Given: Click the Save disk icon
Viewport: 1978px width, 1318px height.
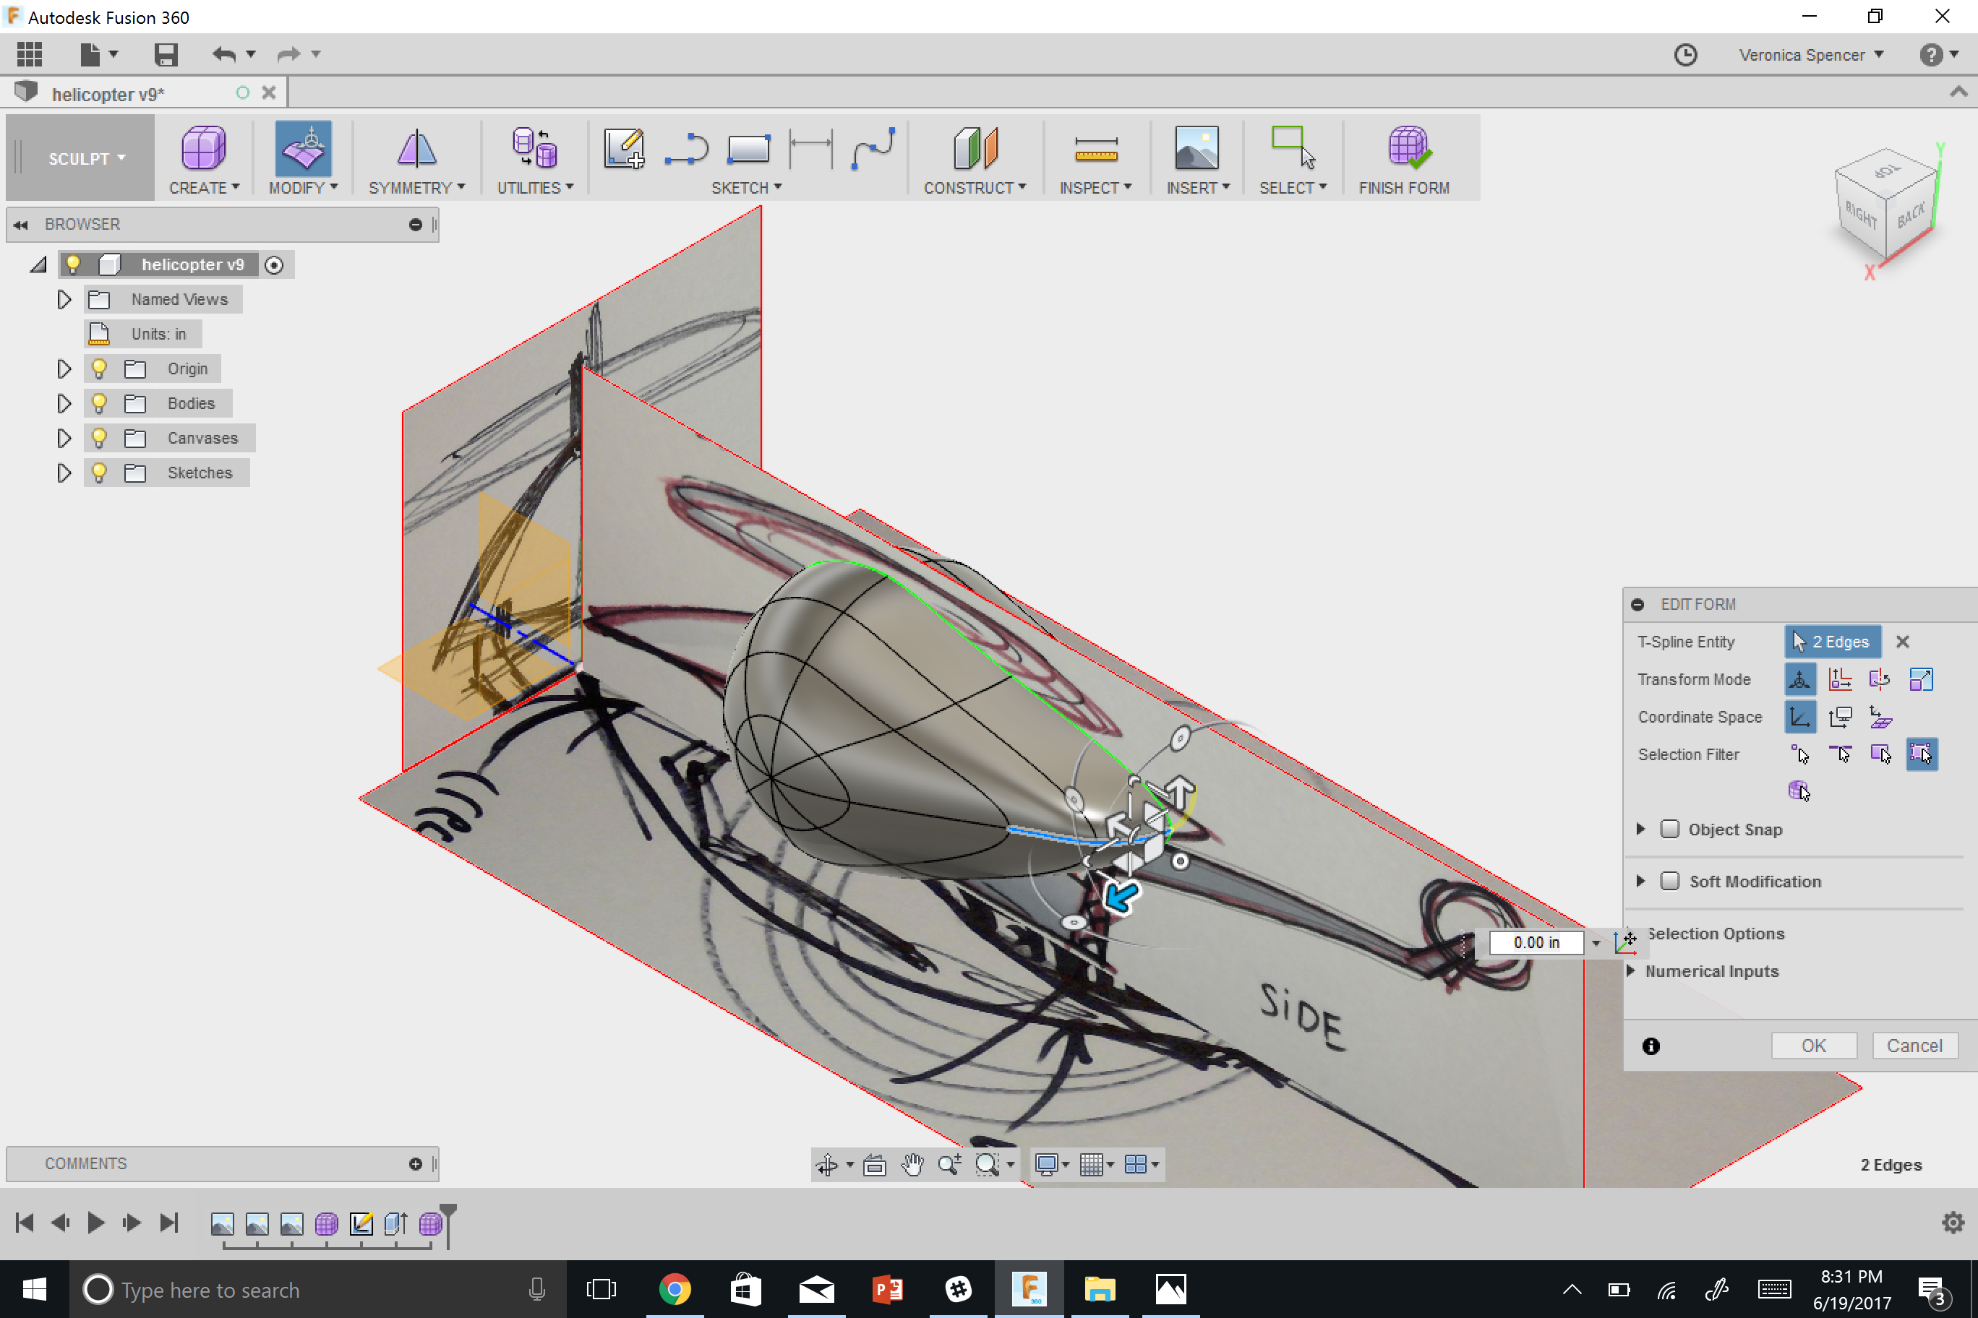Looking at the screenshot, I should tap(166, 55).
